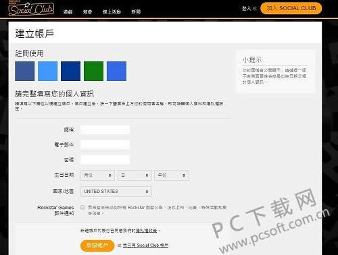Click the Social Club logo
This screenshot has width=338, height=255.
(31, 9)
